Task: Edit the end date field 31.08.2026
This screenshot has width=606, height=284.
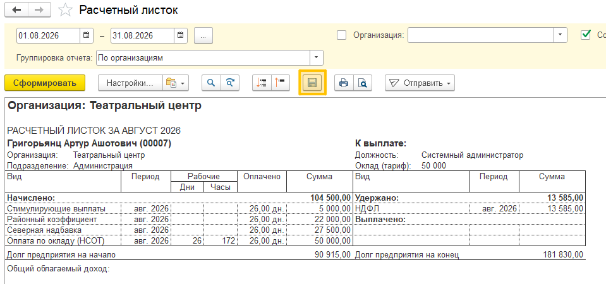Action: point(143,35)
